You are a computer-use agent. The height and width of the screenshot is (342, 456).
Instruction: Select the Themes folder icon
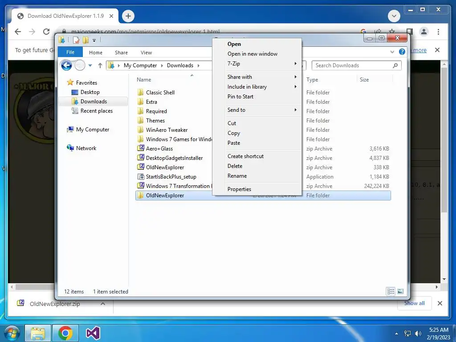click(140, 120)
